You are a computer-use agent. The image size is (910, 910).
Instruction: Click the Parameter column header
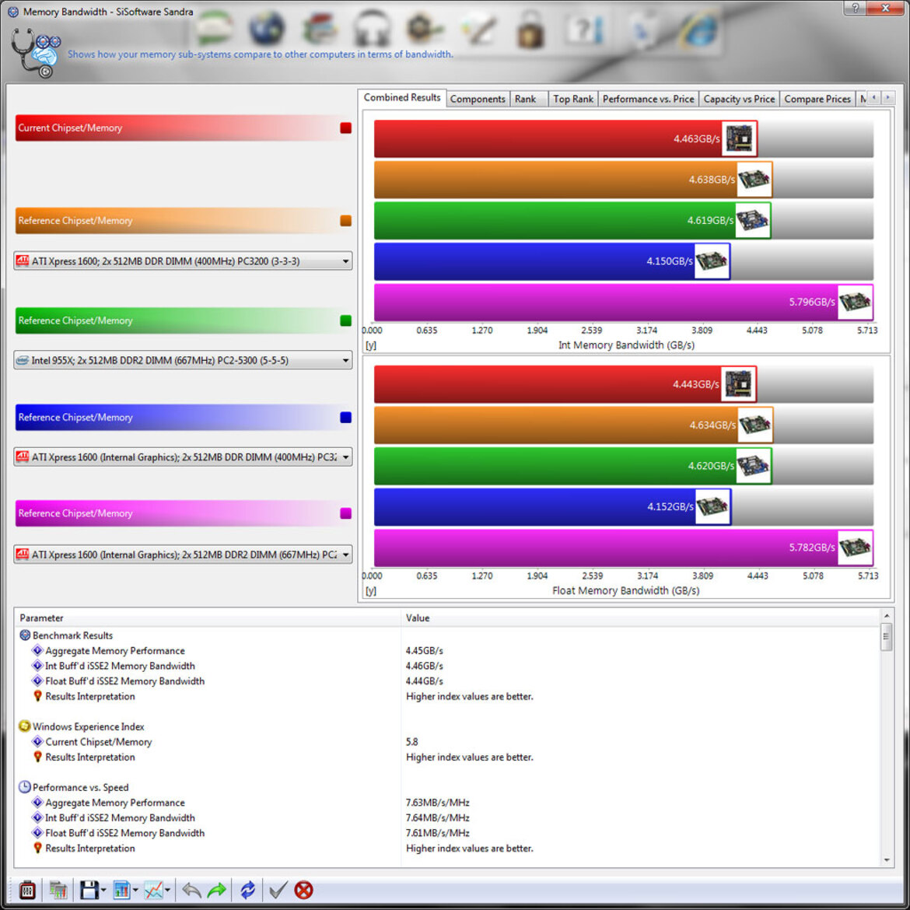(208, 618)
